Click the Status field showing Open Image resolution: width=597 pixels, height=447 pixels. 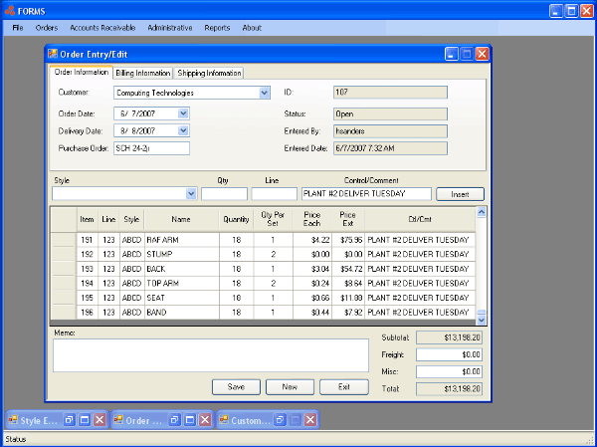(x=390, y=113)
